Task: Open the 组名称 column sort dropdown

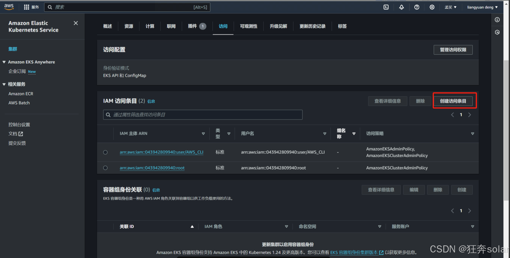Action: [354, 134]
